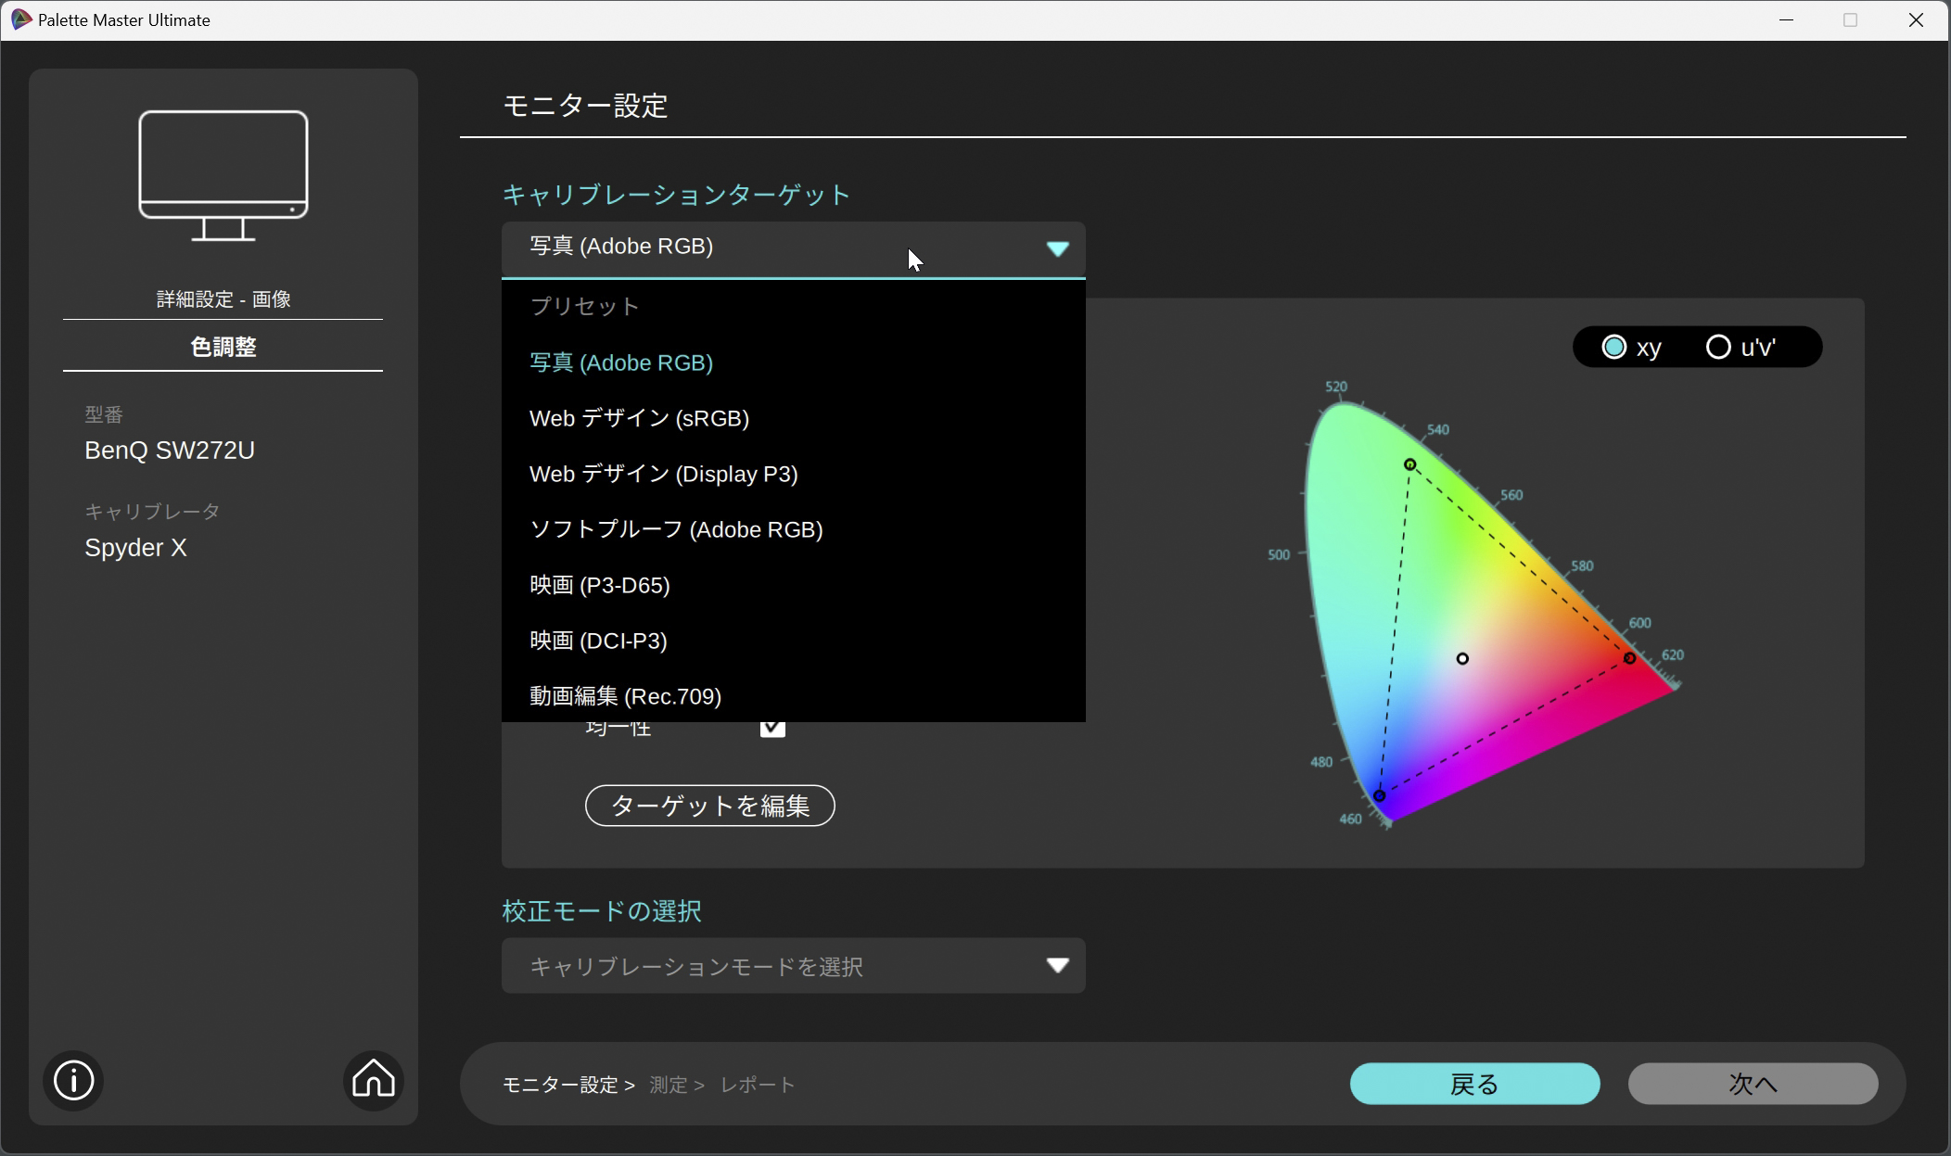Select the 映画 (DCI-P3) preset option
1951x1156 pixels.
click(598, 641)
